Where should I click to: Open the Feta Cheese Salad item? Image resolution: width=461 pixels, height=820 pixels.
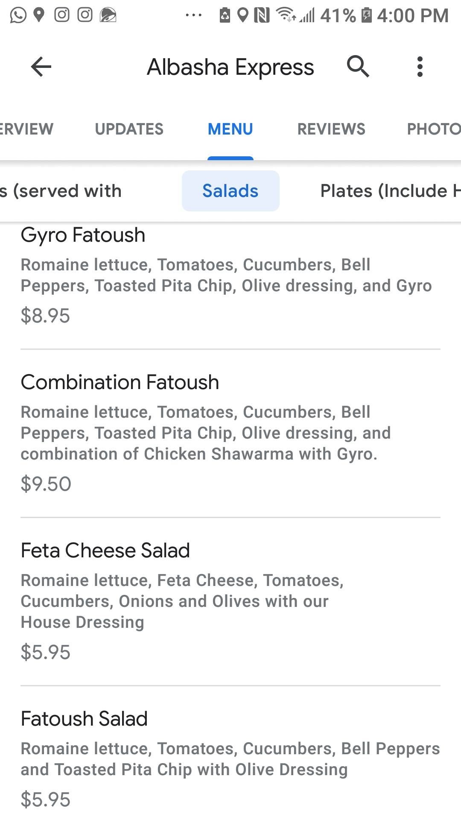point(105,551)
